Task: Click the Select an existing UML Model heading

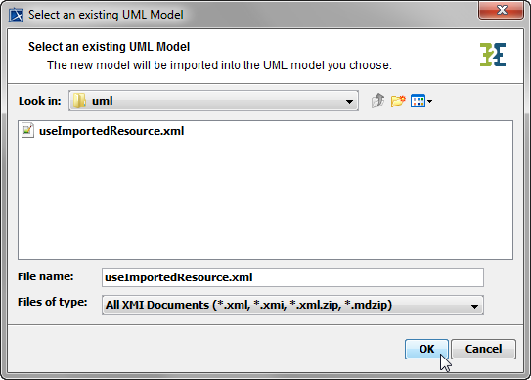Action: [x=110, y=47]
